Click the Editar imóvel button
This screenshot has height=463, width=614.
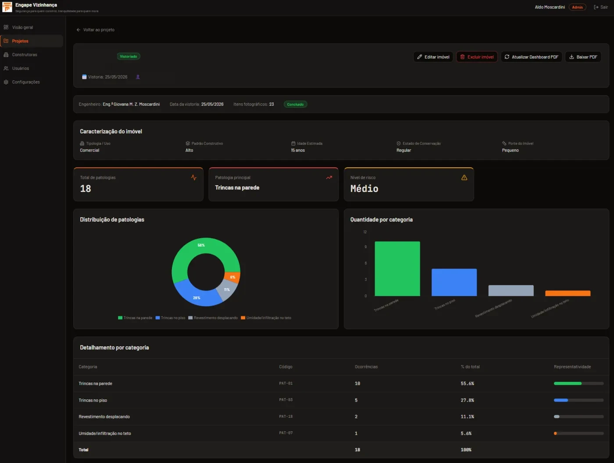433,57
